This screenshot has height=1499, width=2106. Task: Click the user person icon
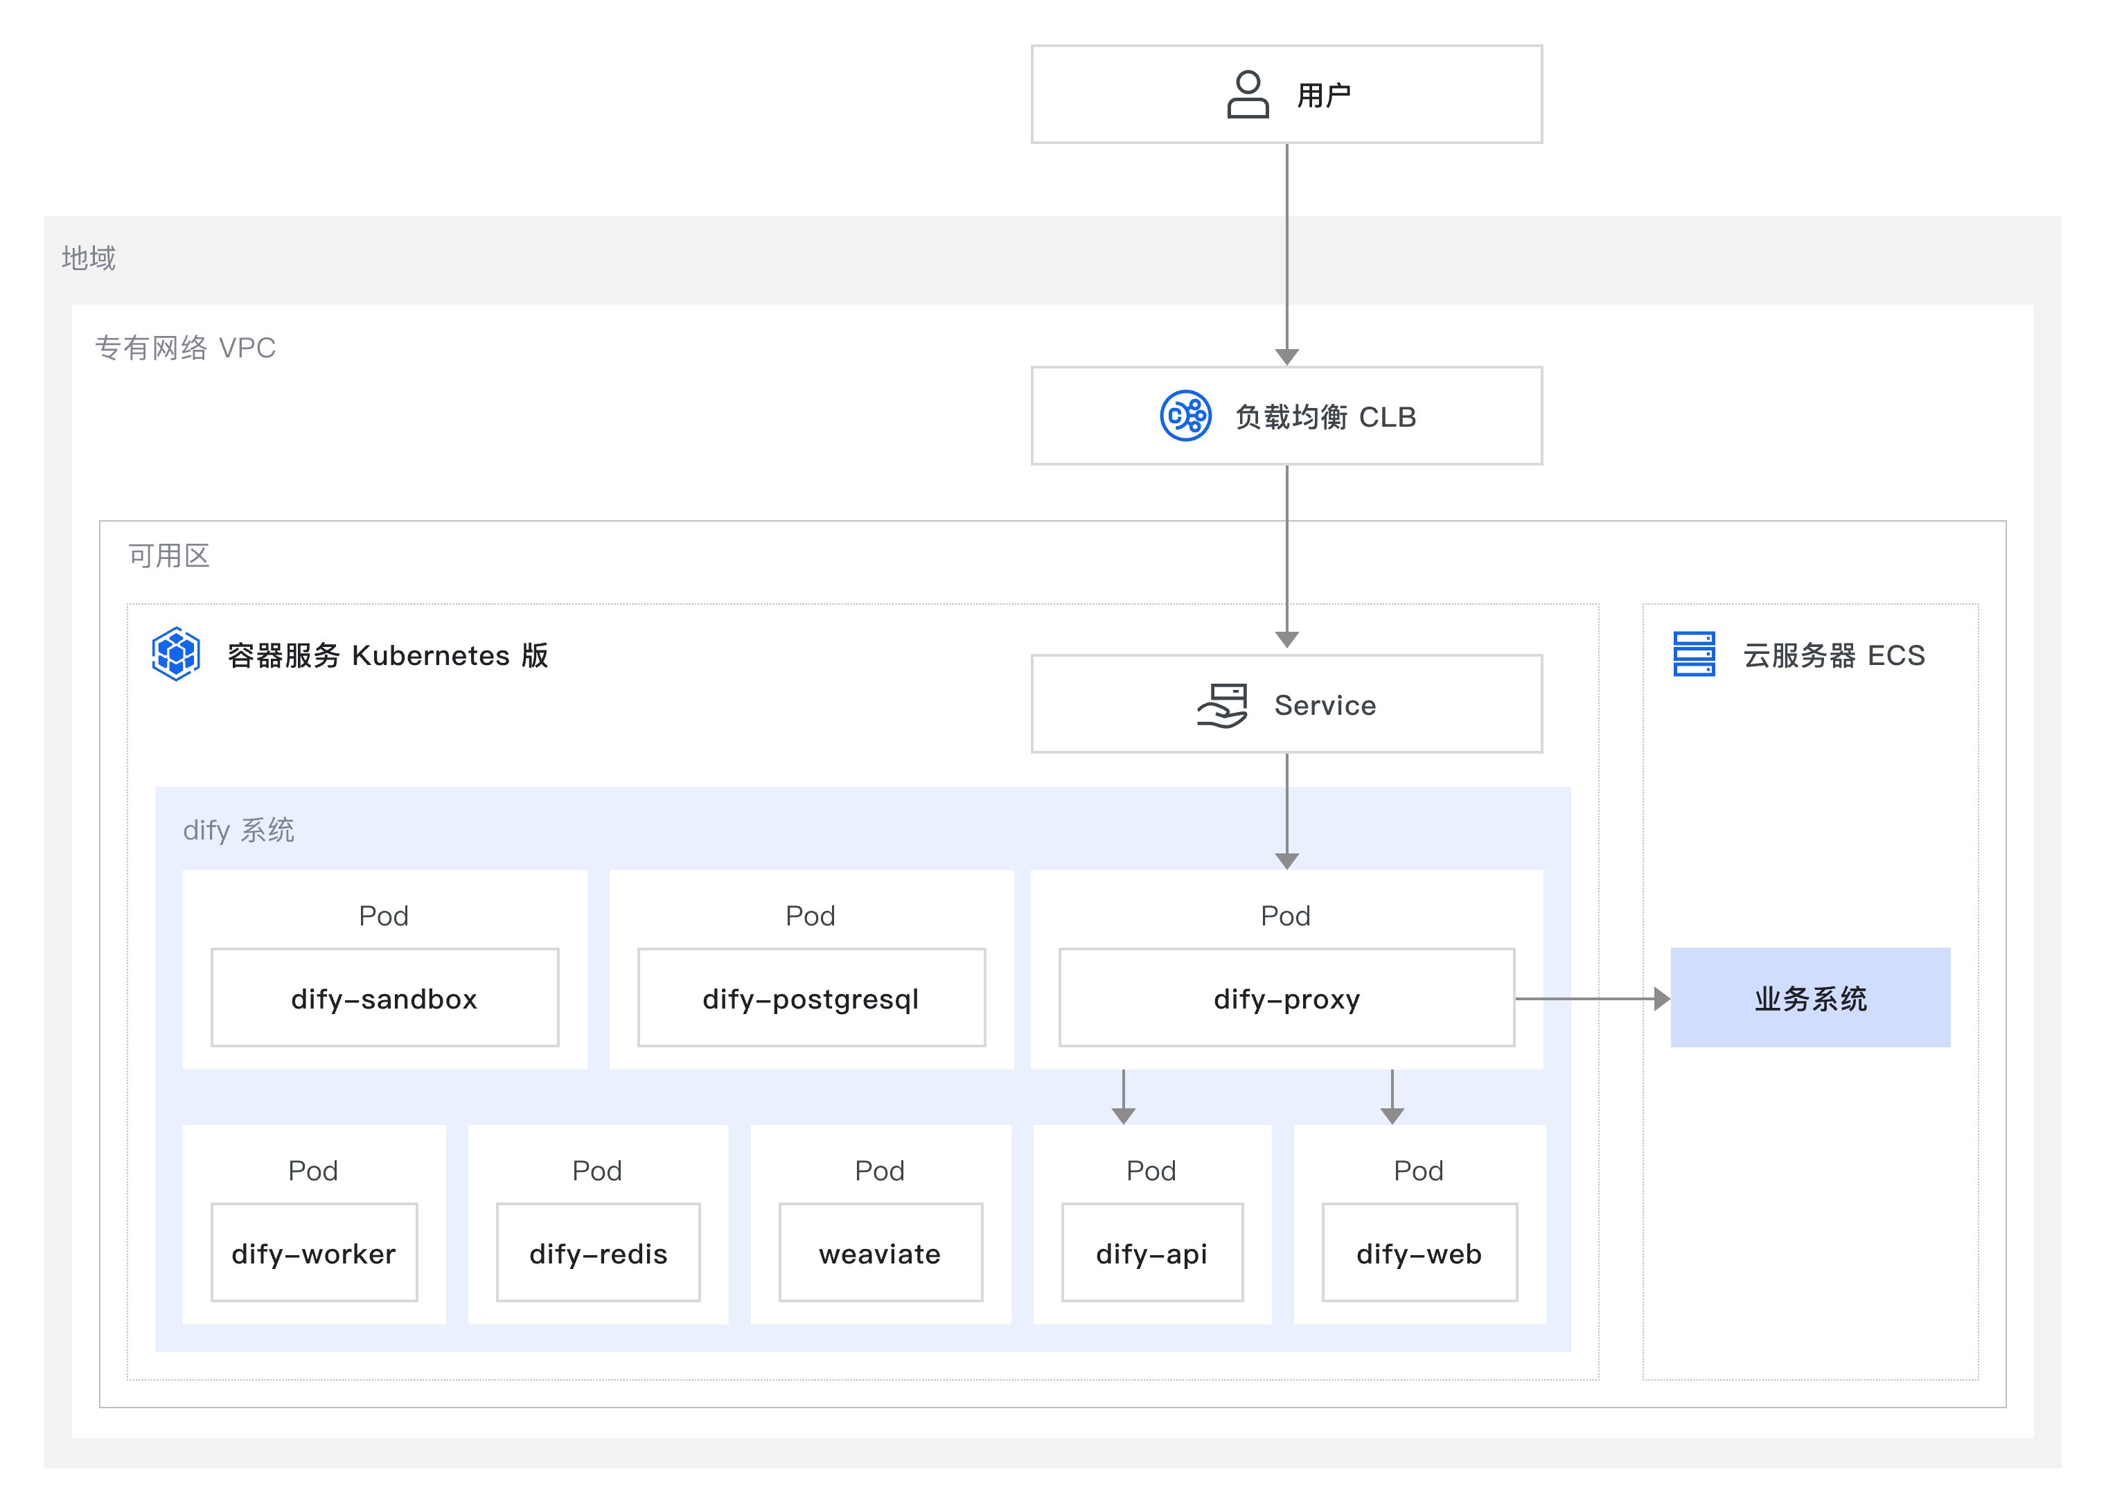pos(1247,94)
